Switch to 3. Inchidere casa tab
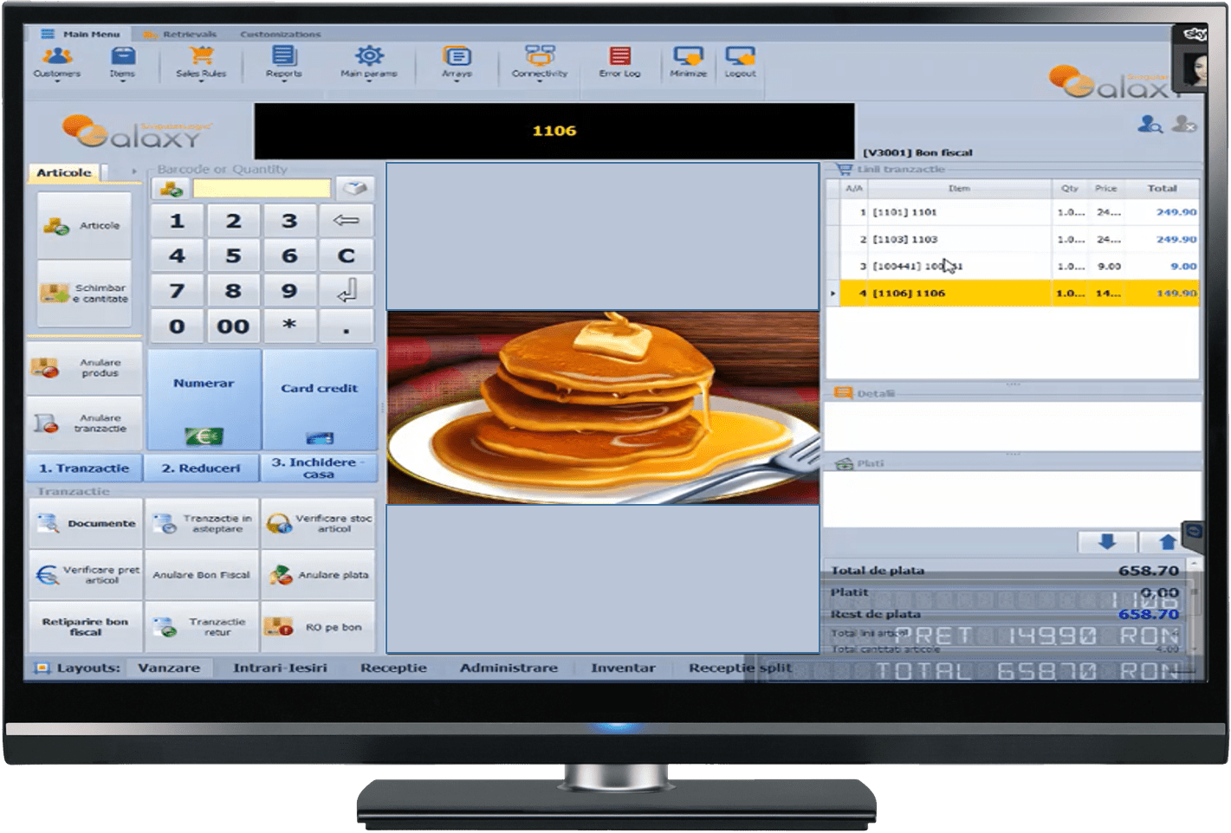 pos(318,468)
